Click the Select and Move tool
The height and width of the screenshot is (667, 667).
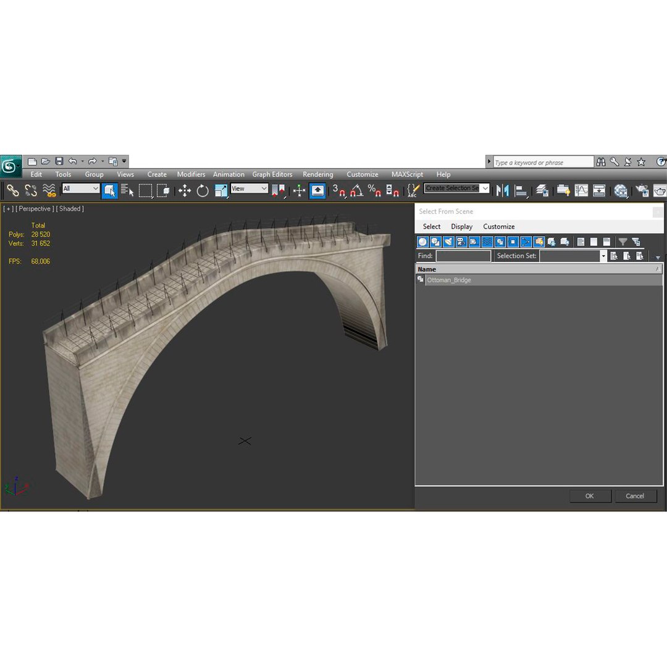tap(185, 191)
